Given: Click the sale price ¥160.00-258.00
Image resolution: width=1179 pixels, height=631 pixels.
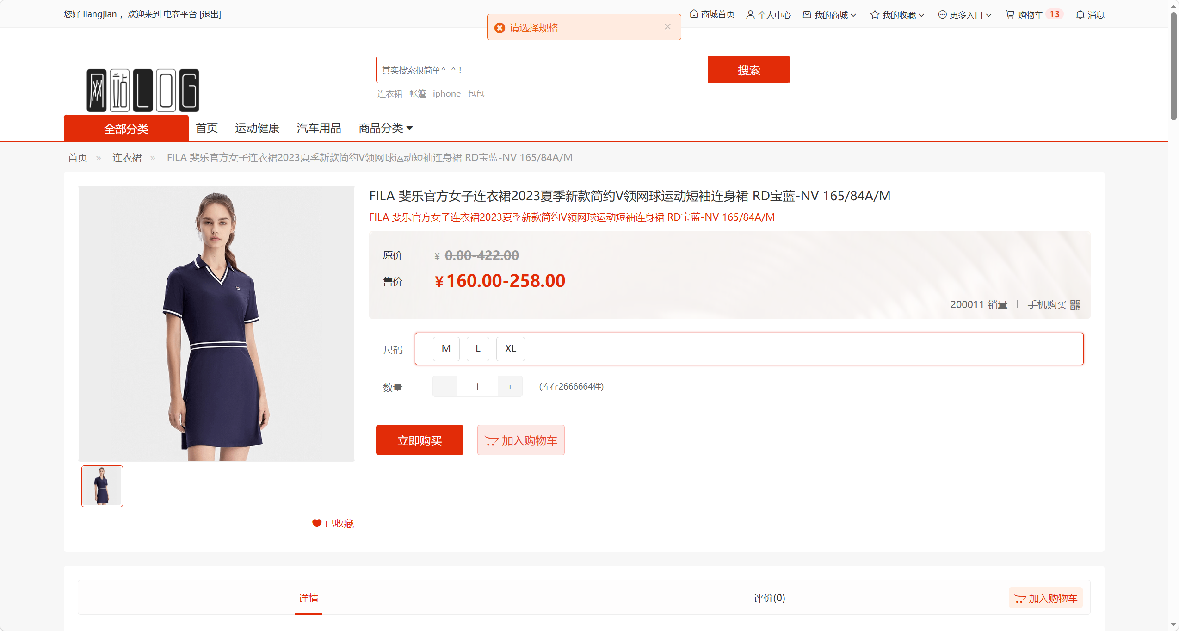Looking at the screenshot, I should (x=500, y=281).
